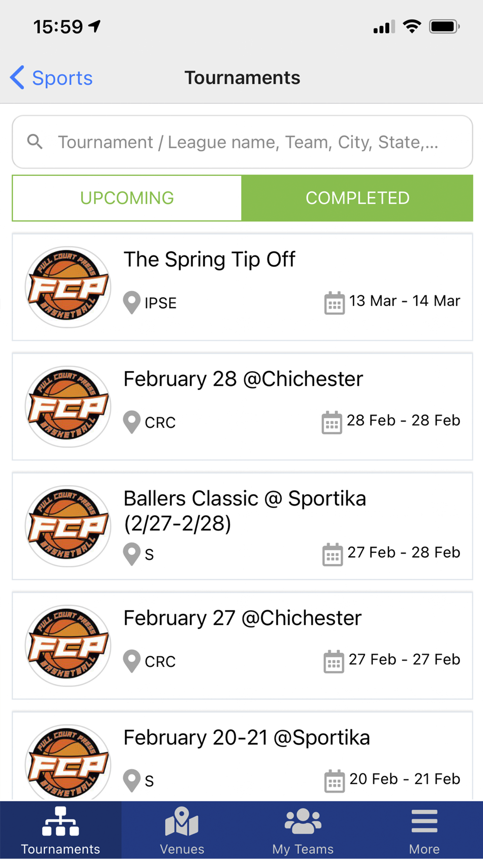Tap the calendar icon beside 28 Feb - 28 Feb
This screenshot has height=859, width=483.
click(332, 422)
